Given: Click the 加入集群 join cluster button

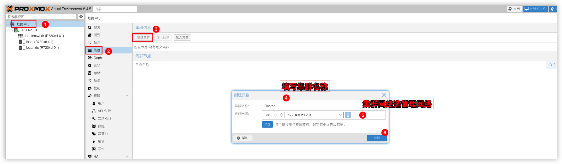Looking at the screenshot, I should [182, 37].
